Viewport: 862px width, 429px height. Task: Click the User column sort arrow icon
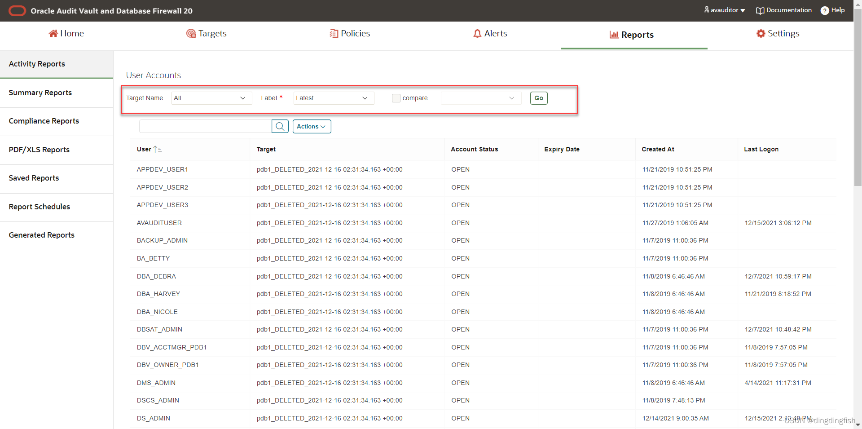click(x=157, y=149)
